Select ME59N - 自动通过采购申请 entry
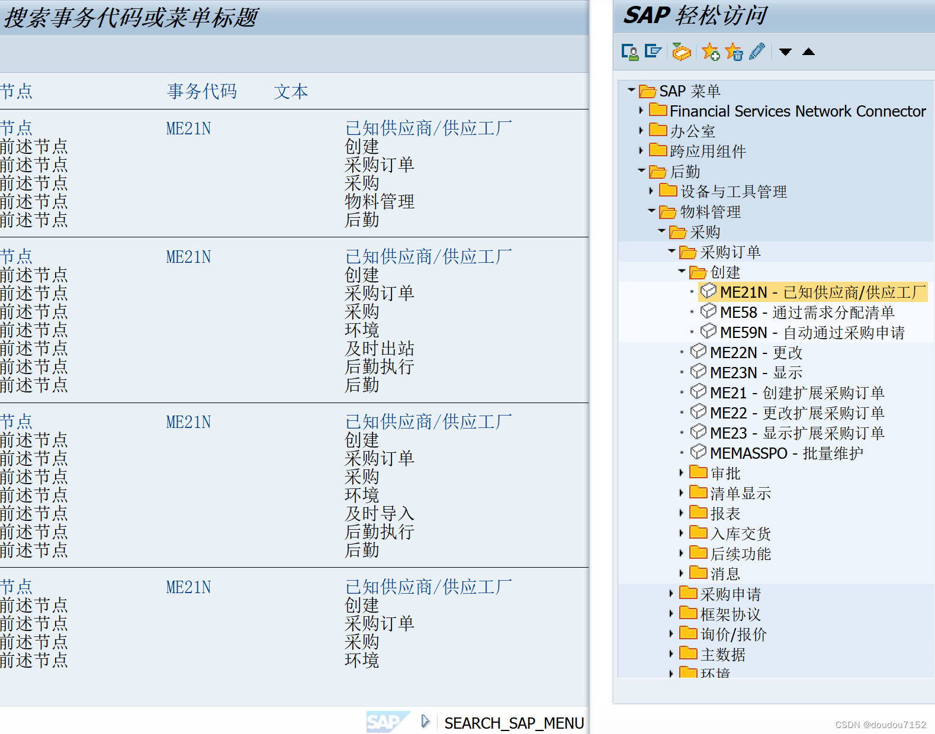This screenshot has height=734, width=935. click(x=812, y=332)
